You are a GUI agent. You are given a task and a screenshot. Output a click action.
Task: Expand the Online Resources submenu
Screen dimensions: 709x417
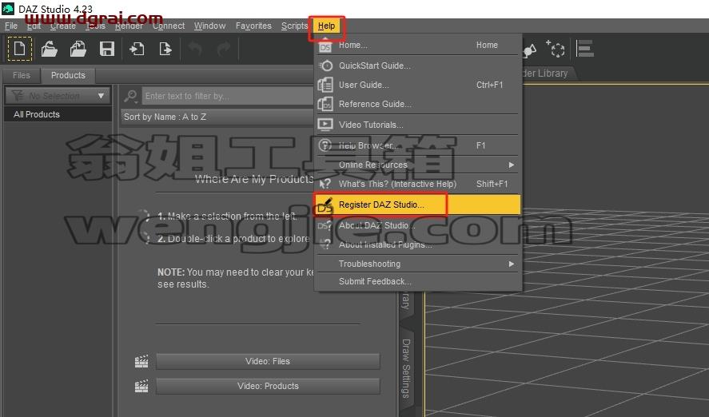(x=418, y=165)
